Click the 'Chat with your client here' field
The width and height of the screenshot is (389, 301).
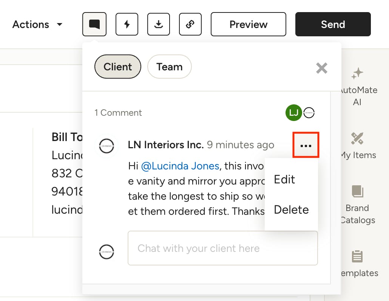click(222, 248)
